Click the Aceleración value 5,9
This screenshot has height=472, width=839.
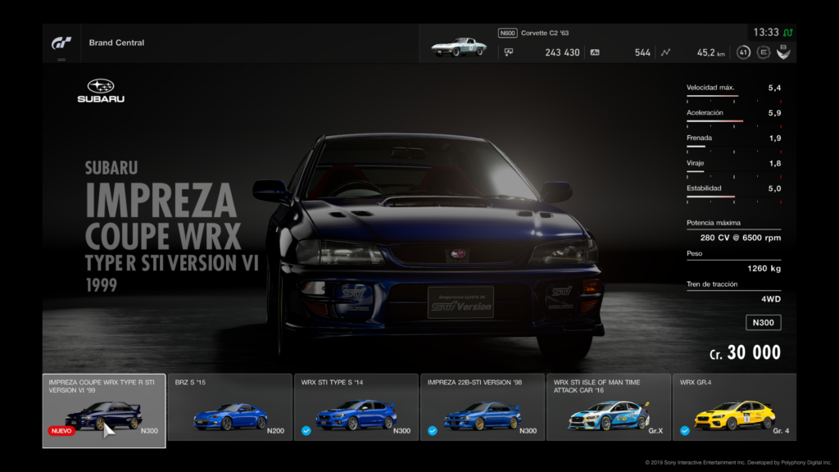[x=774, y=113]
